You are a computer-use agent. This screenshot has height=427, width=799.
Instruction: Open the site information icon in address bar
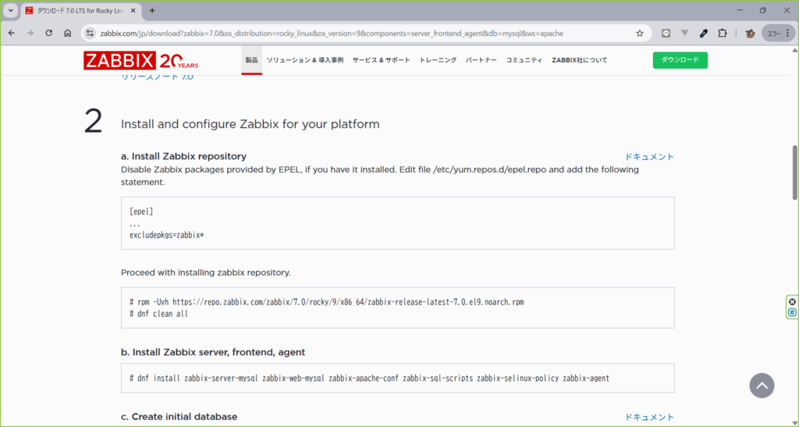click(x=91, y=33)
